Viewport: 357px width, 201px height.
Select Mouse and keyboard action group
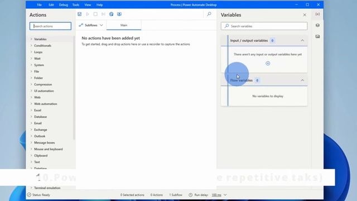pyautogui.click(x=49, y=149)
